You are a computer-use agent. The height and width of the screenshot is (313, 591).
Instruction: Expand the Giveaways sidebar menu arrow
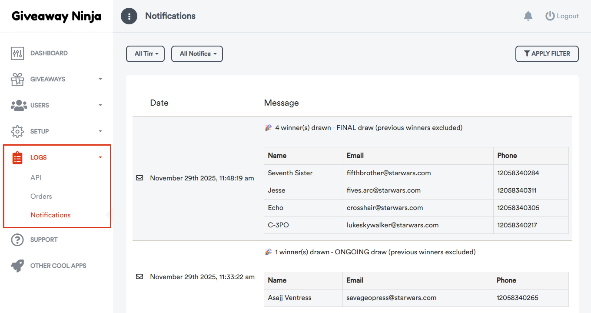click(100, 80)
